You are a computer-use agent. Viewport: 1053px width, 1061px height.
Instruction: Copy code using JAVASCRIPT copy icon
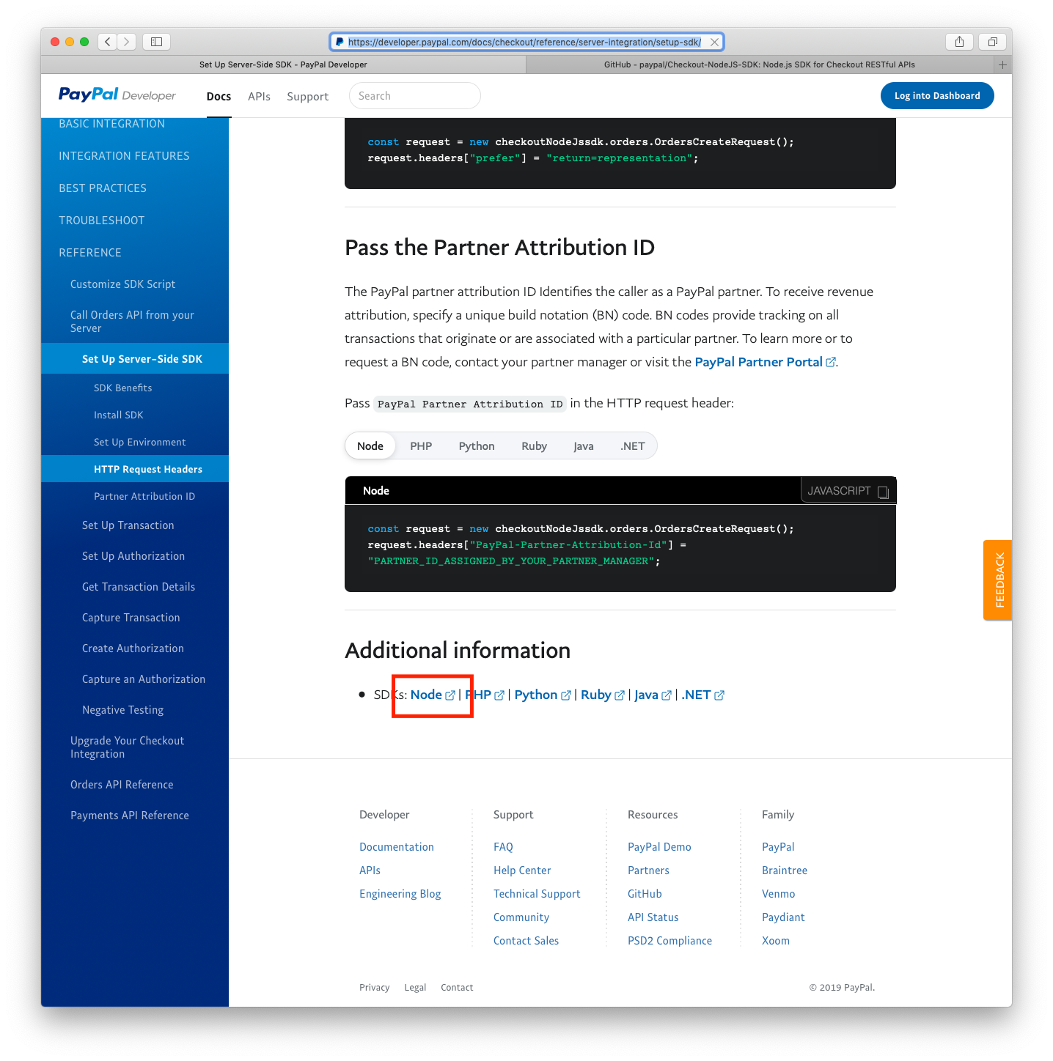(883, 492)
